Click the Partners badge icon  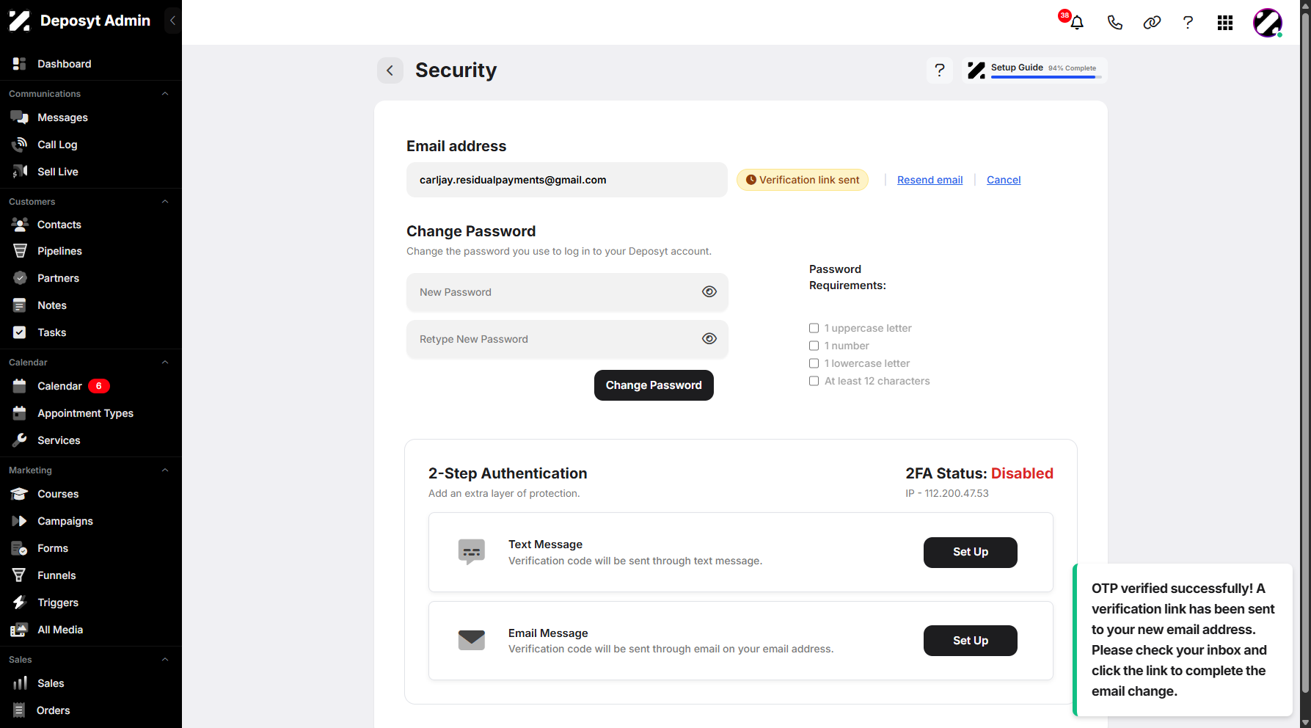(20, 278)
